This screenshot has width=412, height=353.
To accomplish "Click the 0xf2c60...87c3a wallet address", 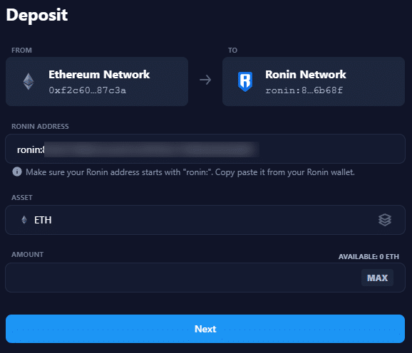I will pos(87,90).
